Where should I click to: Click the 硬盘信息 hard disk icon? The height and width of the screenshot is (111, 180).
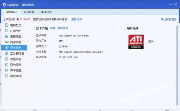point(7,59)
